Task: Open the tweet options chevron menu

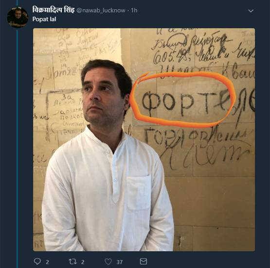Action: coord(251,11)
